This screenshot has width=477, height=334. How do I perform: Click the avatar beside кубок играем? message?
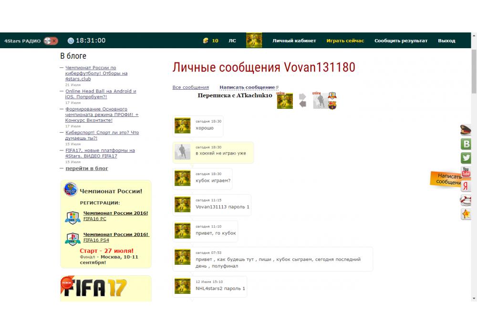pyautogui.click(x=183, y=178)
